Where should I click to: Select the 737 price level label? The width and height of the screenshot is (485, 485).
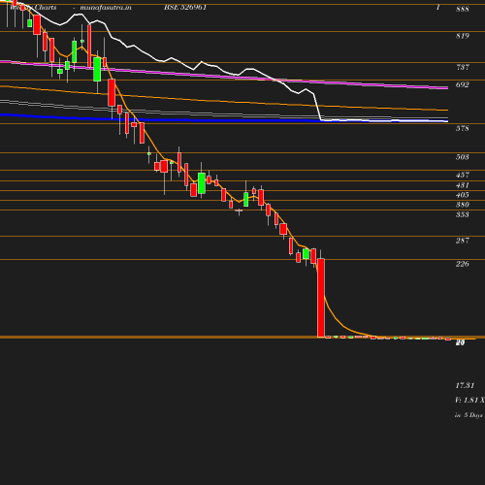point(463,67)
